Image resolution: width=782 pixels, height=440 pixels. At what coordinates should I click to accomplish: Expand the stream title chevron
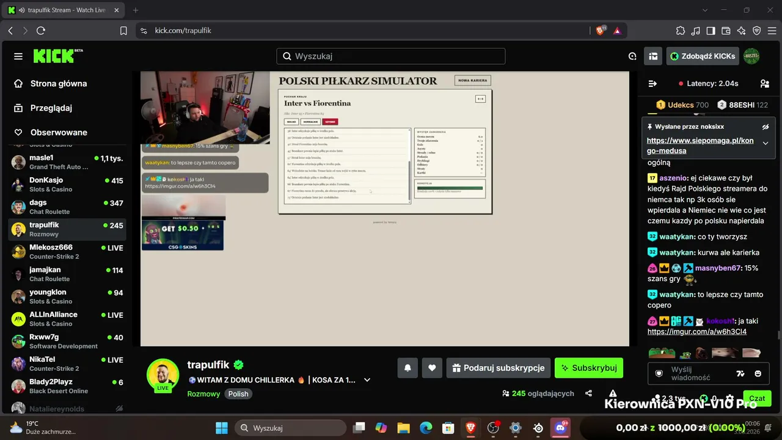tap(367, 380)
